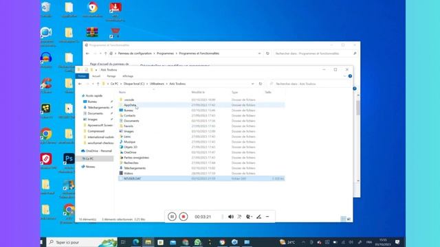Select the Parties enregistrées folder
Viewport: 440px width, 247px height.
pyautogui.click(x=136, y=158)
